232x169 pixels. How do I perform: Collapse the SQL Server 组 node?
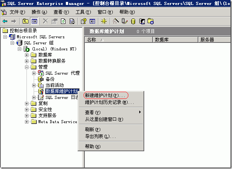[x=12, y=43]
